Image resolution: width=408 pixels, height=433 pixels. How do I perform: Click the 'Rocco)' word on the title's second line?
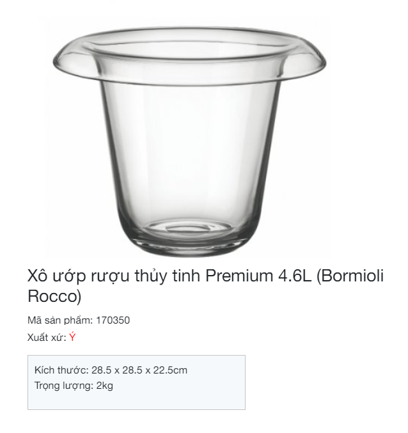(54, 296)
